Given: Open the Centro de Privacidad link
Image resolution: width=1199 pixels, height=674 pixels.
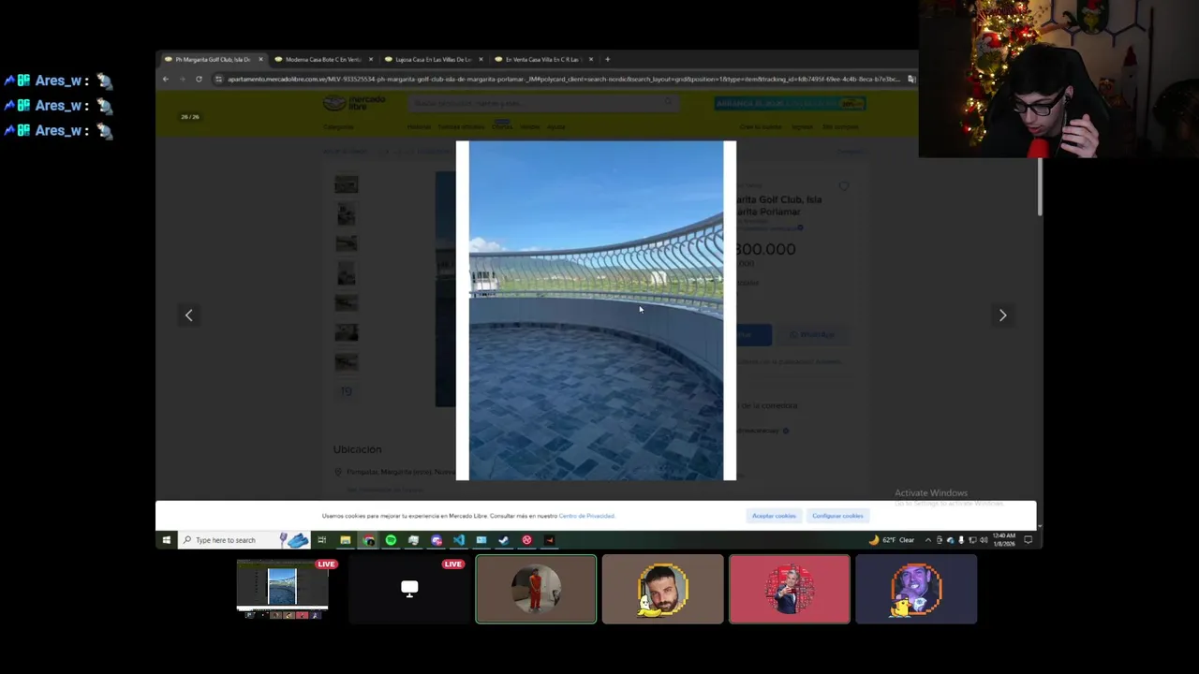Looking at the screenshot, I should [x=586, y=516].
